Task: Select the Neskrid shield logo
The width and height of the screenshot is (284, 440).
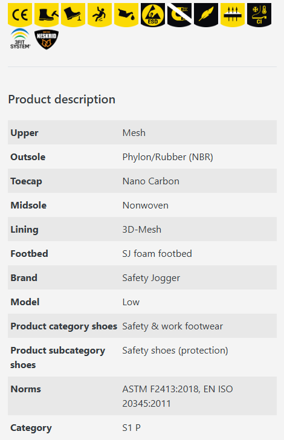Action: click(47, 39)
